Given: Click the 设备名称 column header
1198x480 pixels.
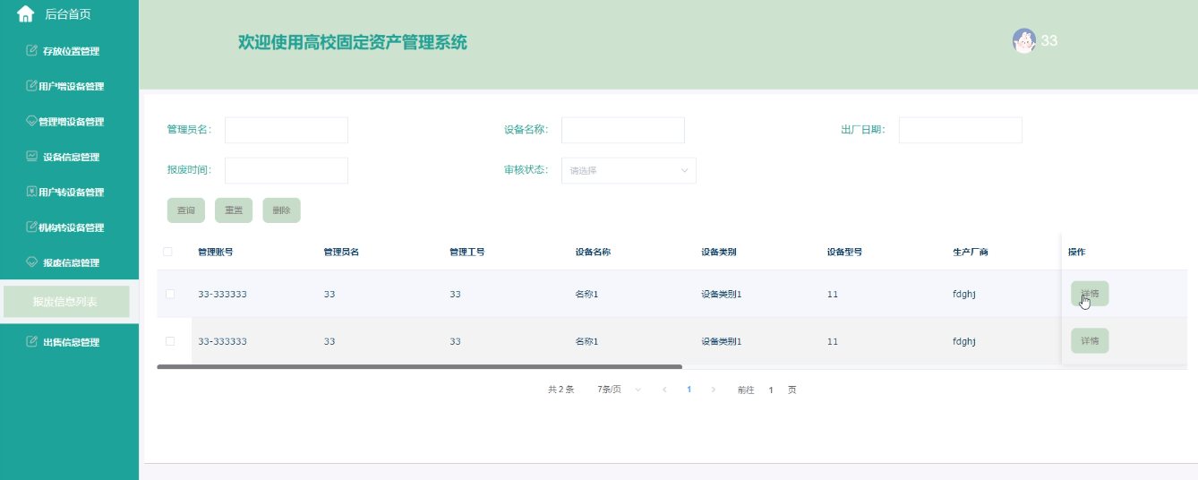Looking at the screenshot, I should (x=593, y=252).
